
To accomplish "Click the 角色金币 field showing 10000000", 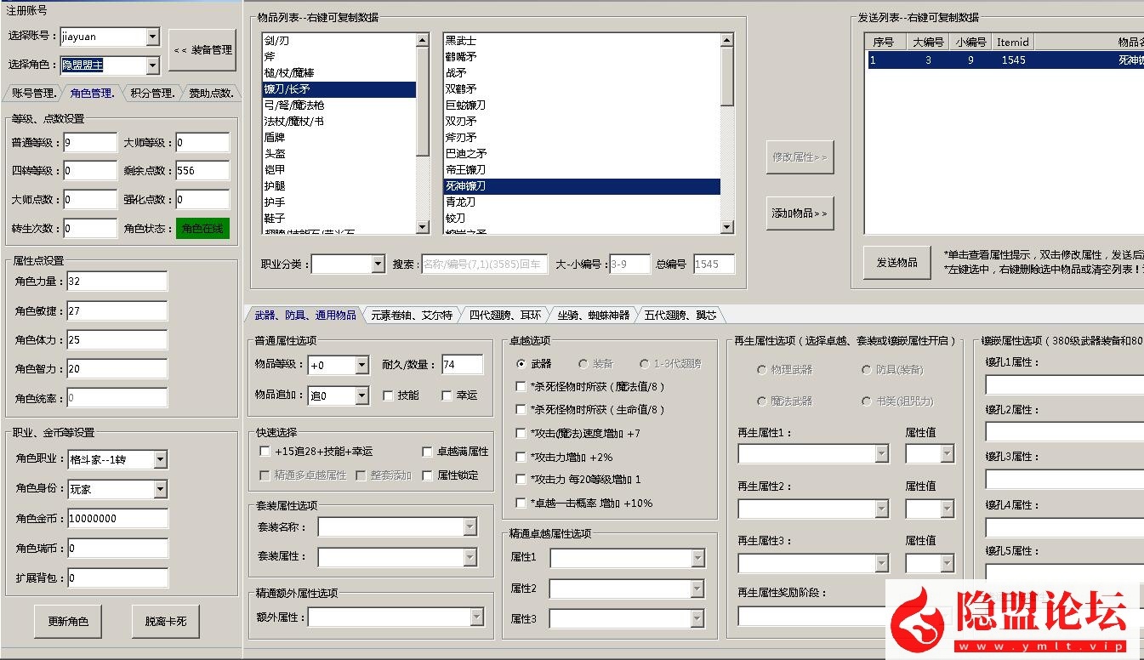I will click(x=117, y=519).
